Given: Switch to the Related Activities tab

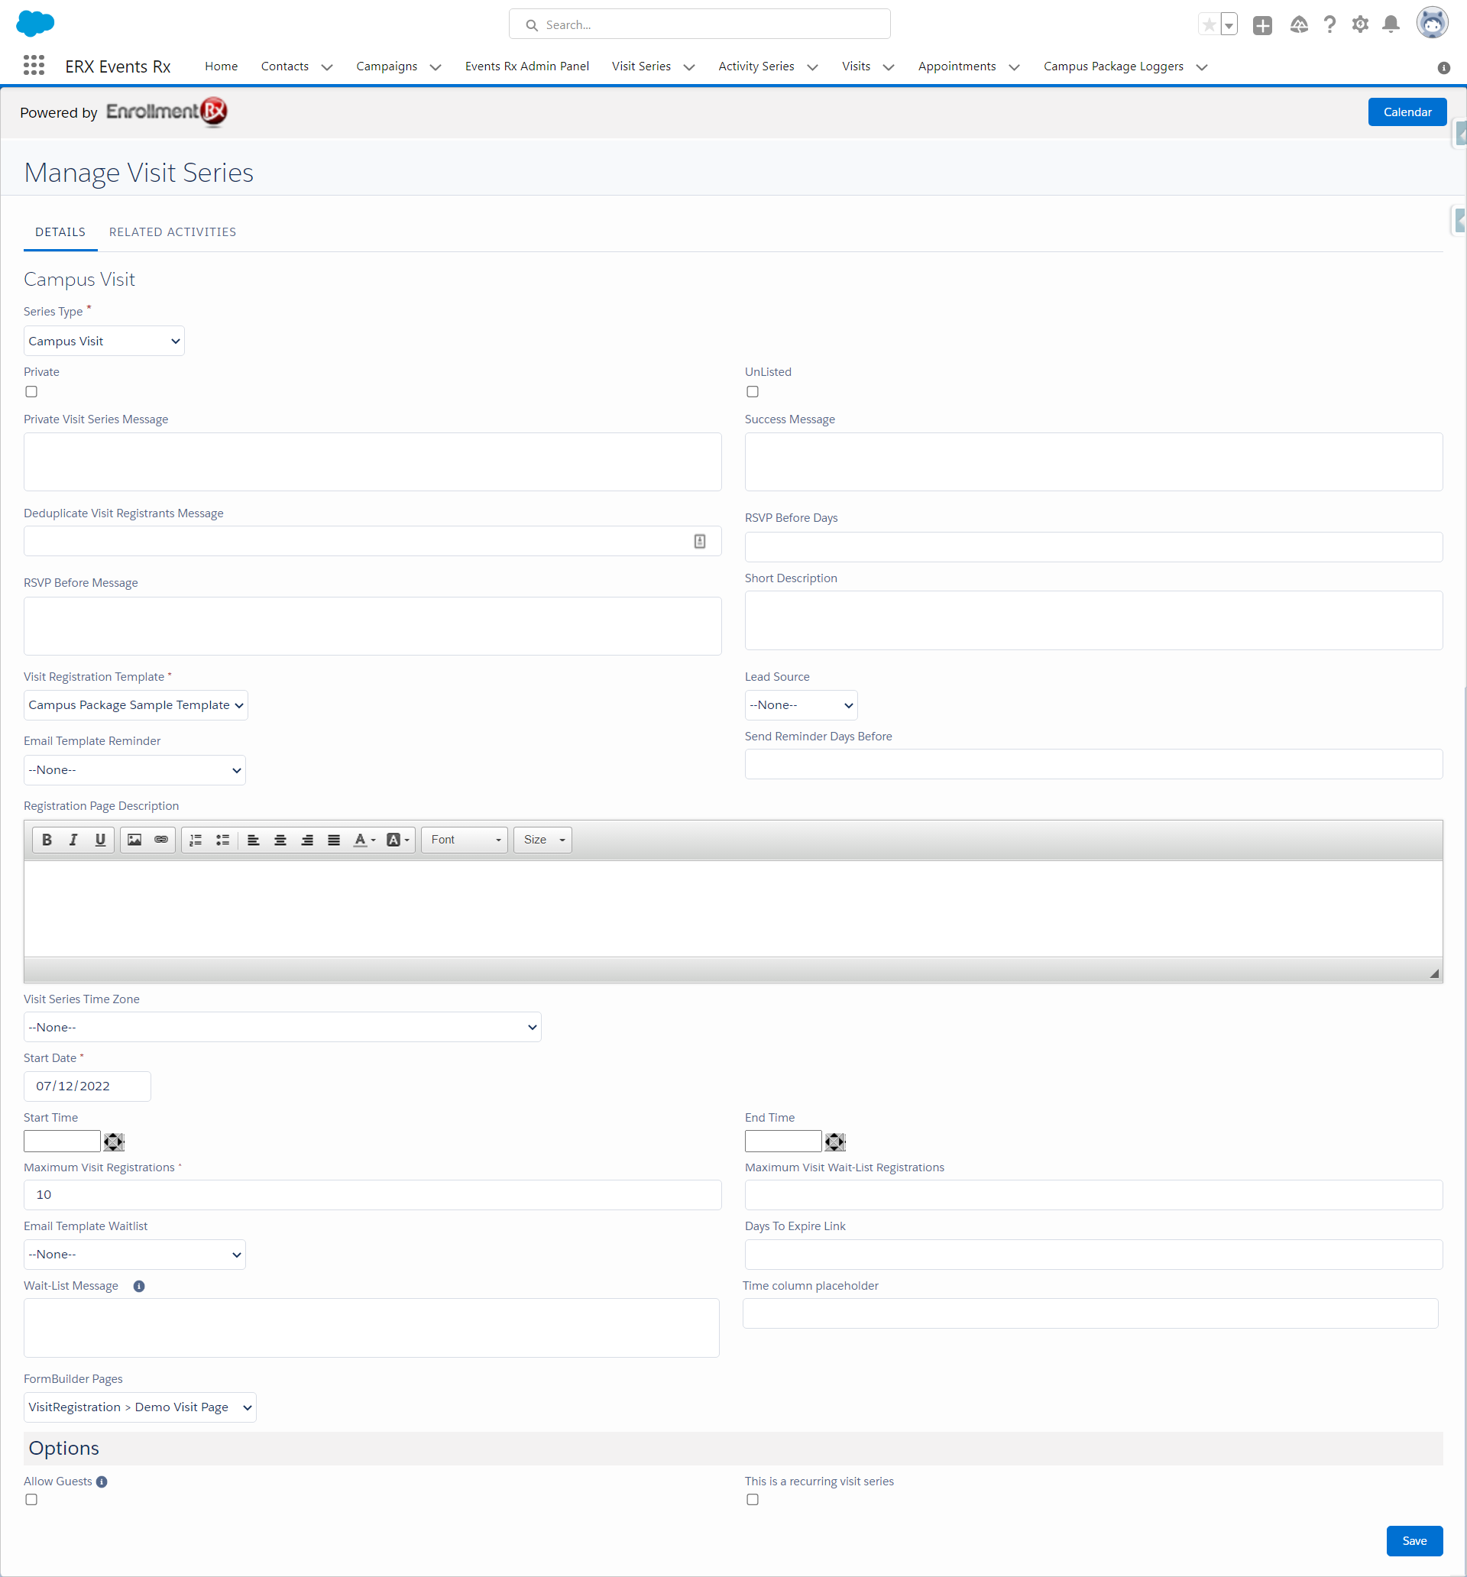Looking at the screenshot, I should (172, 232).
